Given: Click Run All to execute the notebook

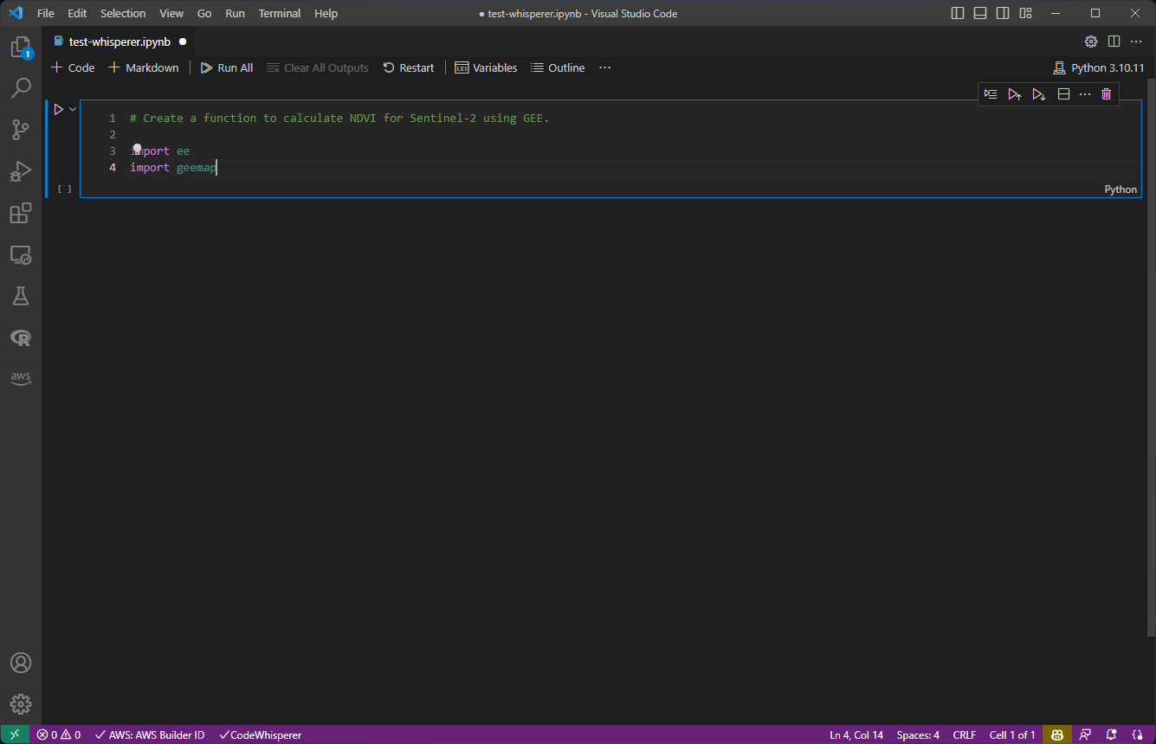Looking at the screenshot, I should tap(226, 67).
